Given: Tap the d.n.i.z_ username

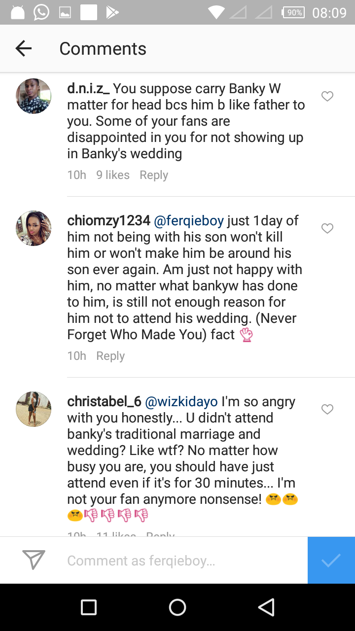Looking at the screenshot, I should (x=89, y=89).
